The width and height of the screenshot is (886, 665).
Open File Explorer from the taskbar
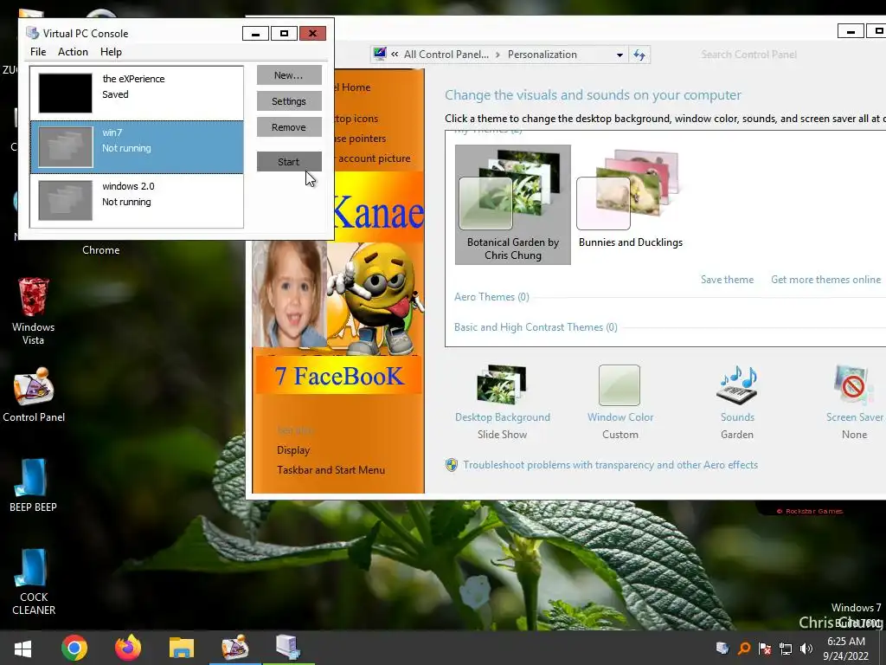coord(182,648)
